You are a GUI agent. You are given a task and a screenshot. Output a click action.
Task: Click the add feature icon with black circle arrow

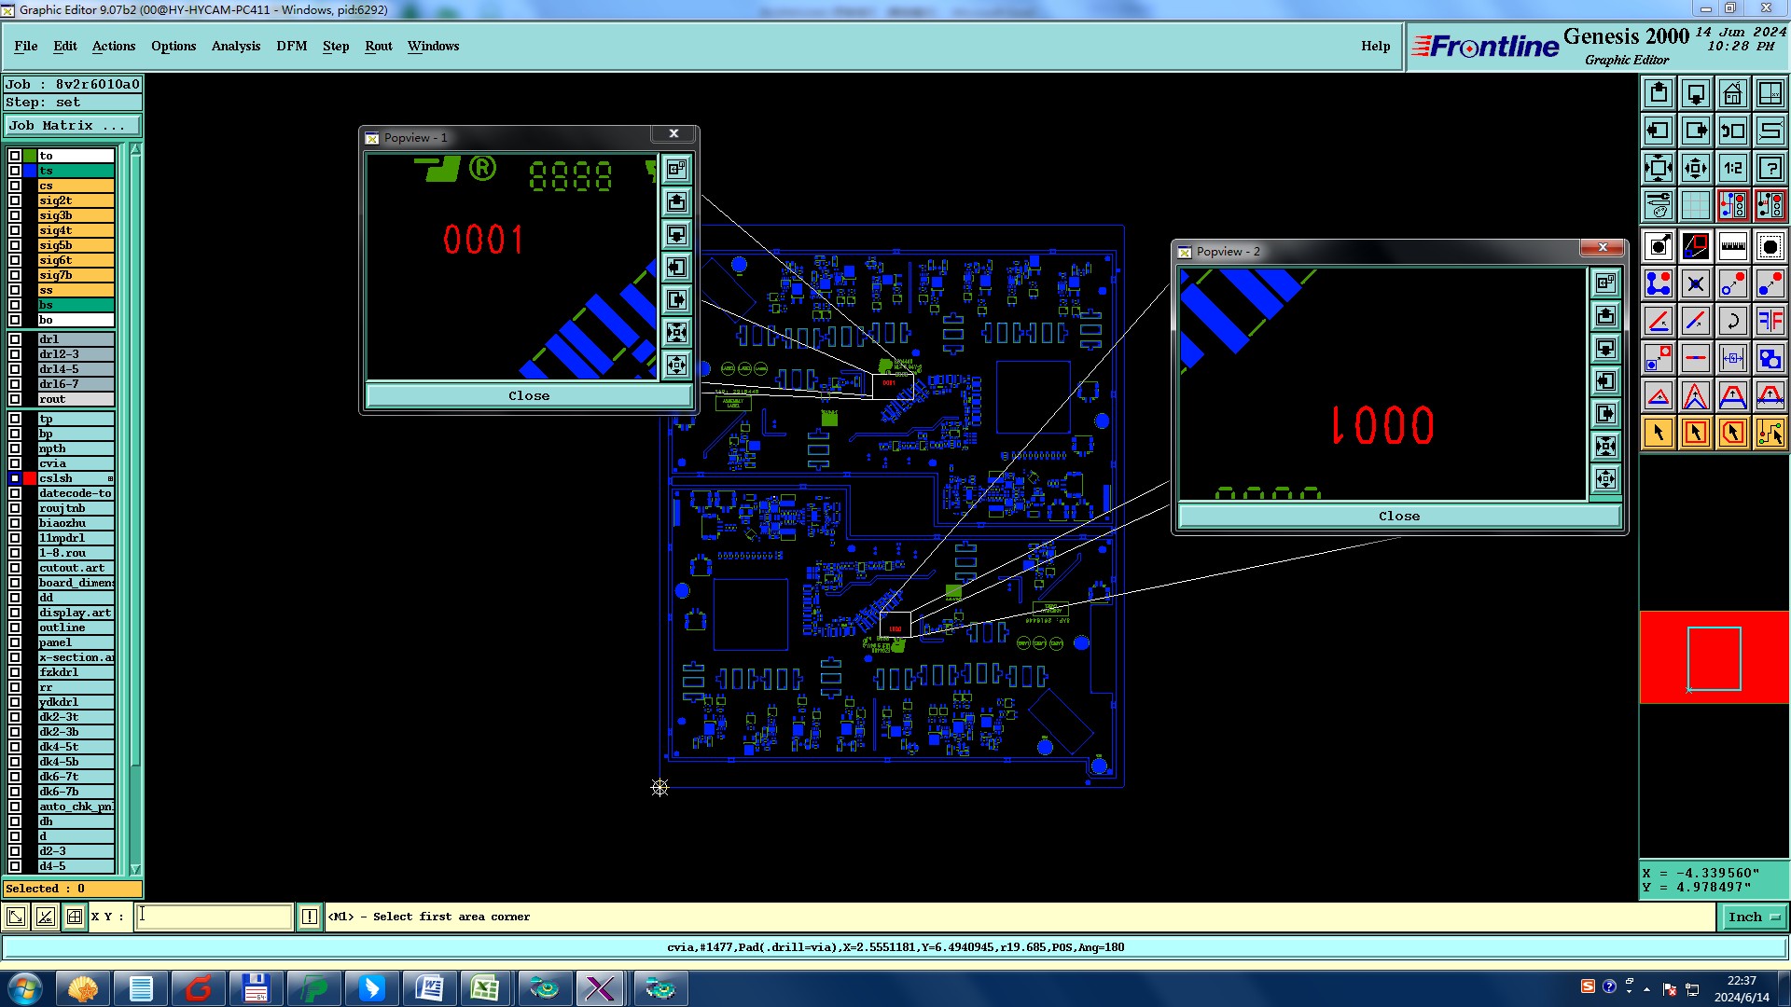click(1659, 246)
